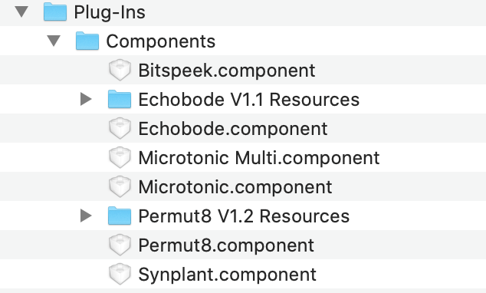
Task: Click the Components folder icon
Action: click(x=87, y=41)
